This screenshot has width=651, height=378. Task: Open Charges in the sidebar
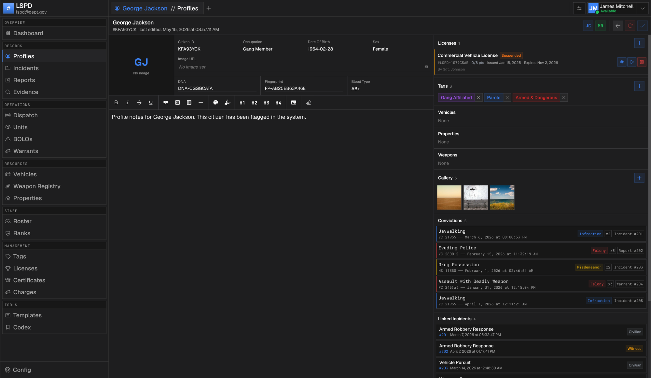(54, 292)
